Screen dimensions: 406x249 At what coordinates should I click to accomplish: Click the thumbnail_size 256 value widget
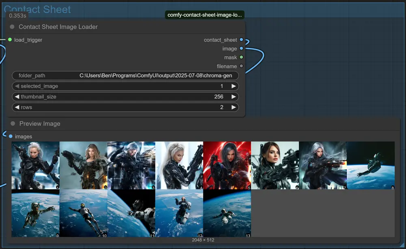[218, 96]
